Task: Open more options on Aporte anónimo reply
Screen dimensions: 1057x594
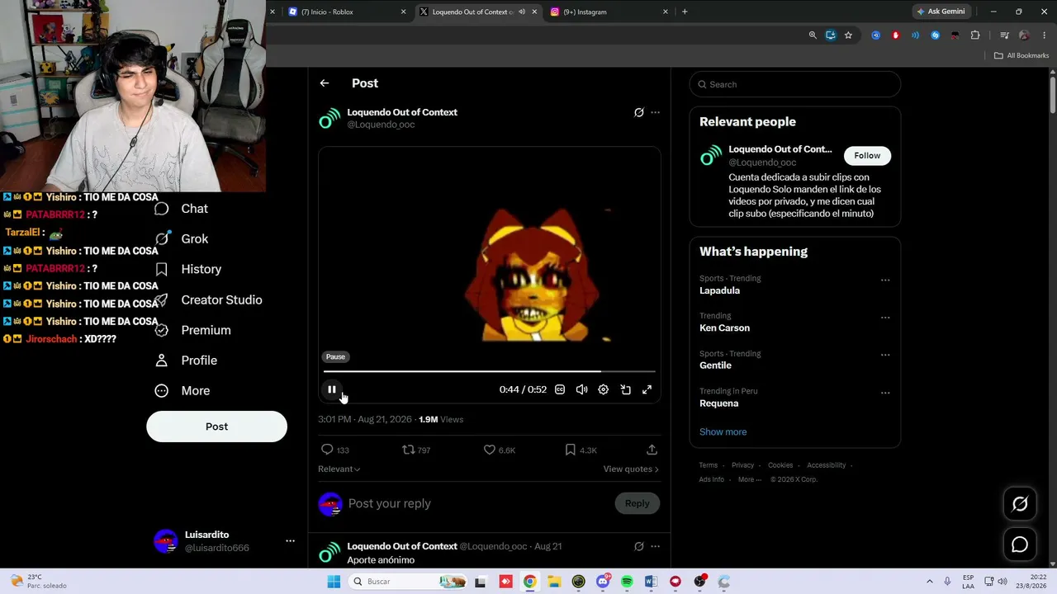Action: [x=655, y=546]
